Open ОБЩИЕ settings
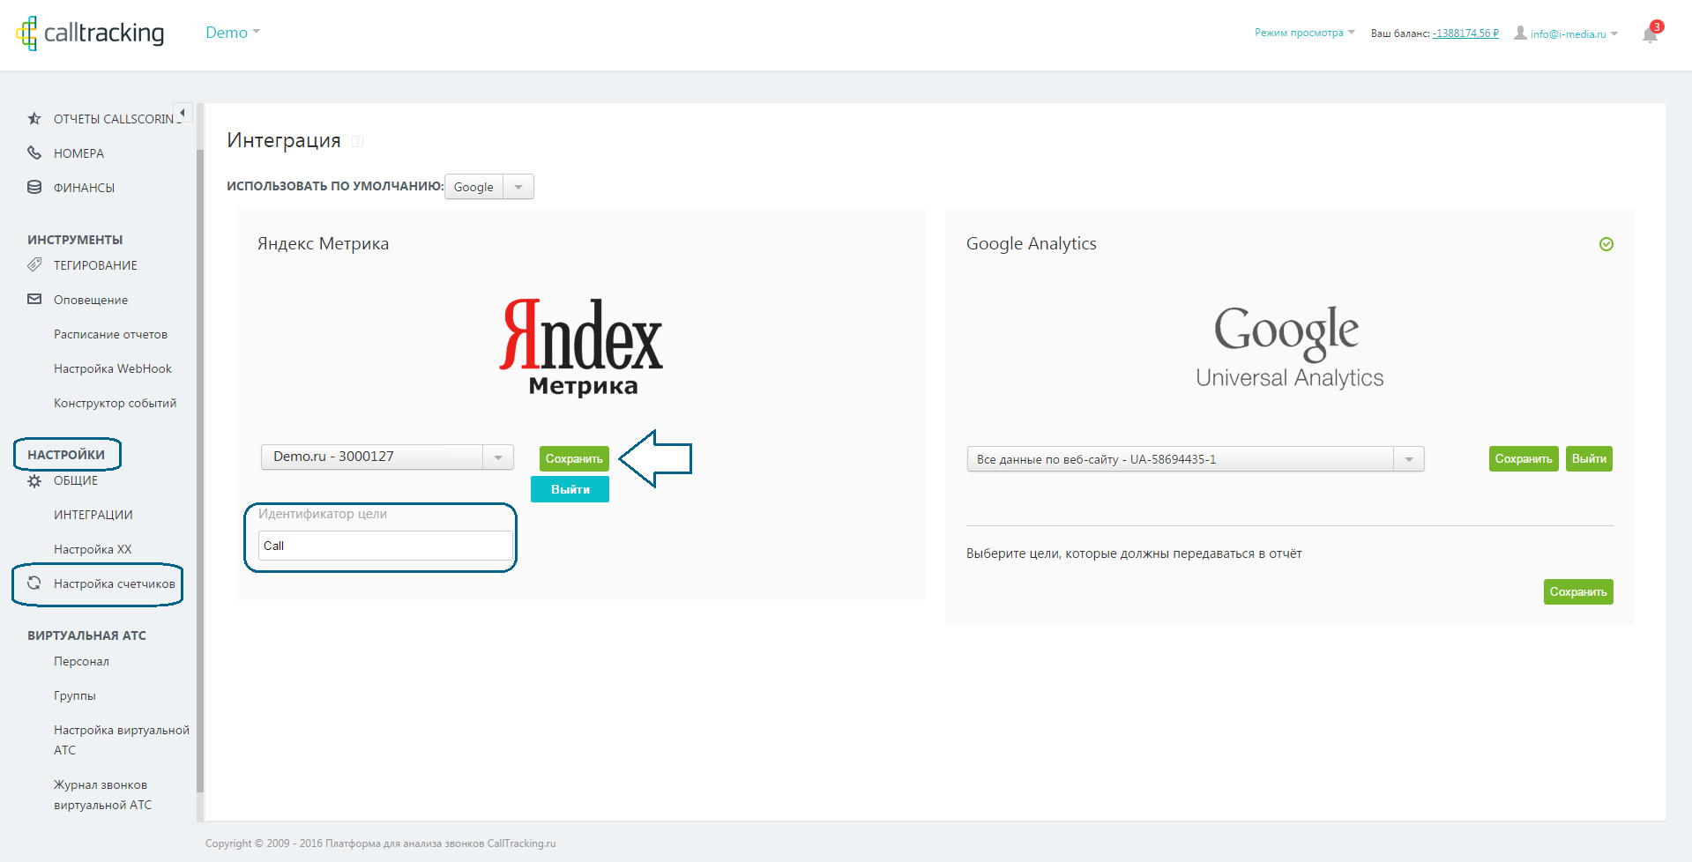This screenshot has width=1692, height=862. pos(76,480)
